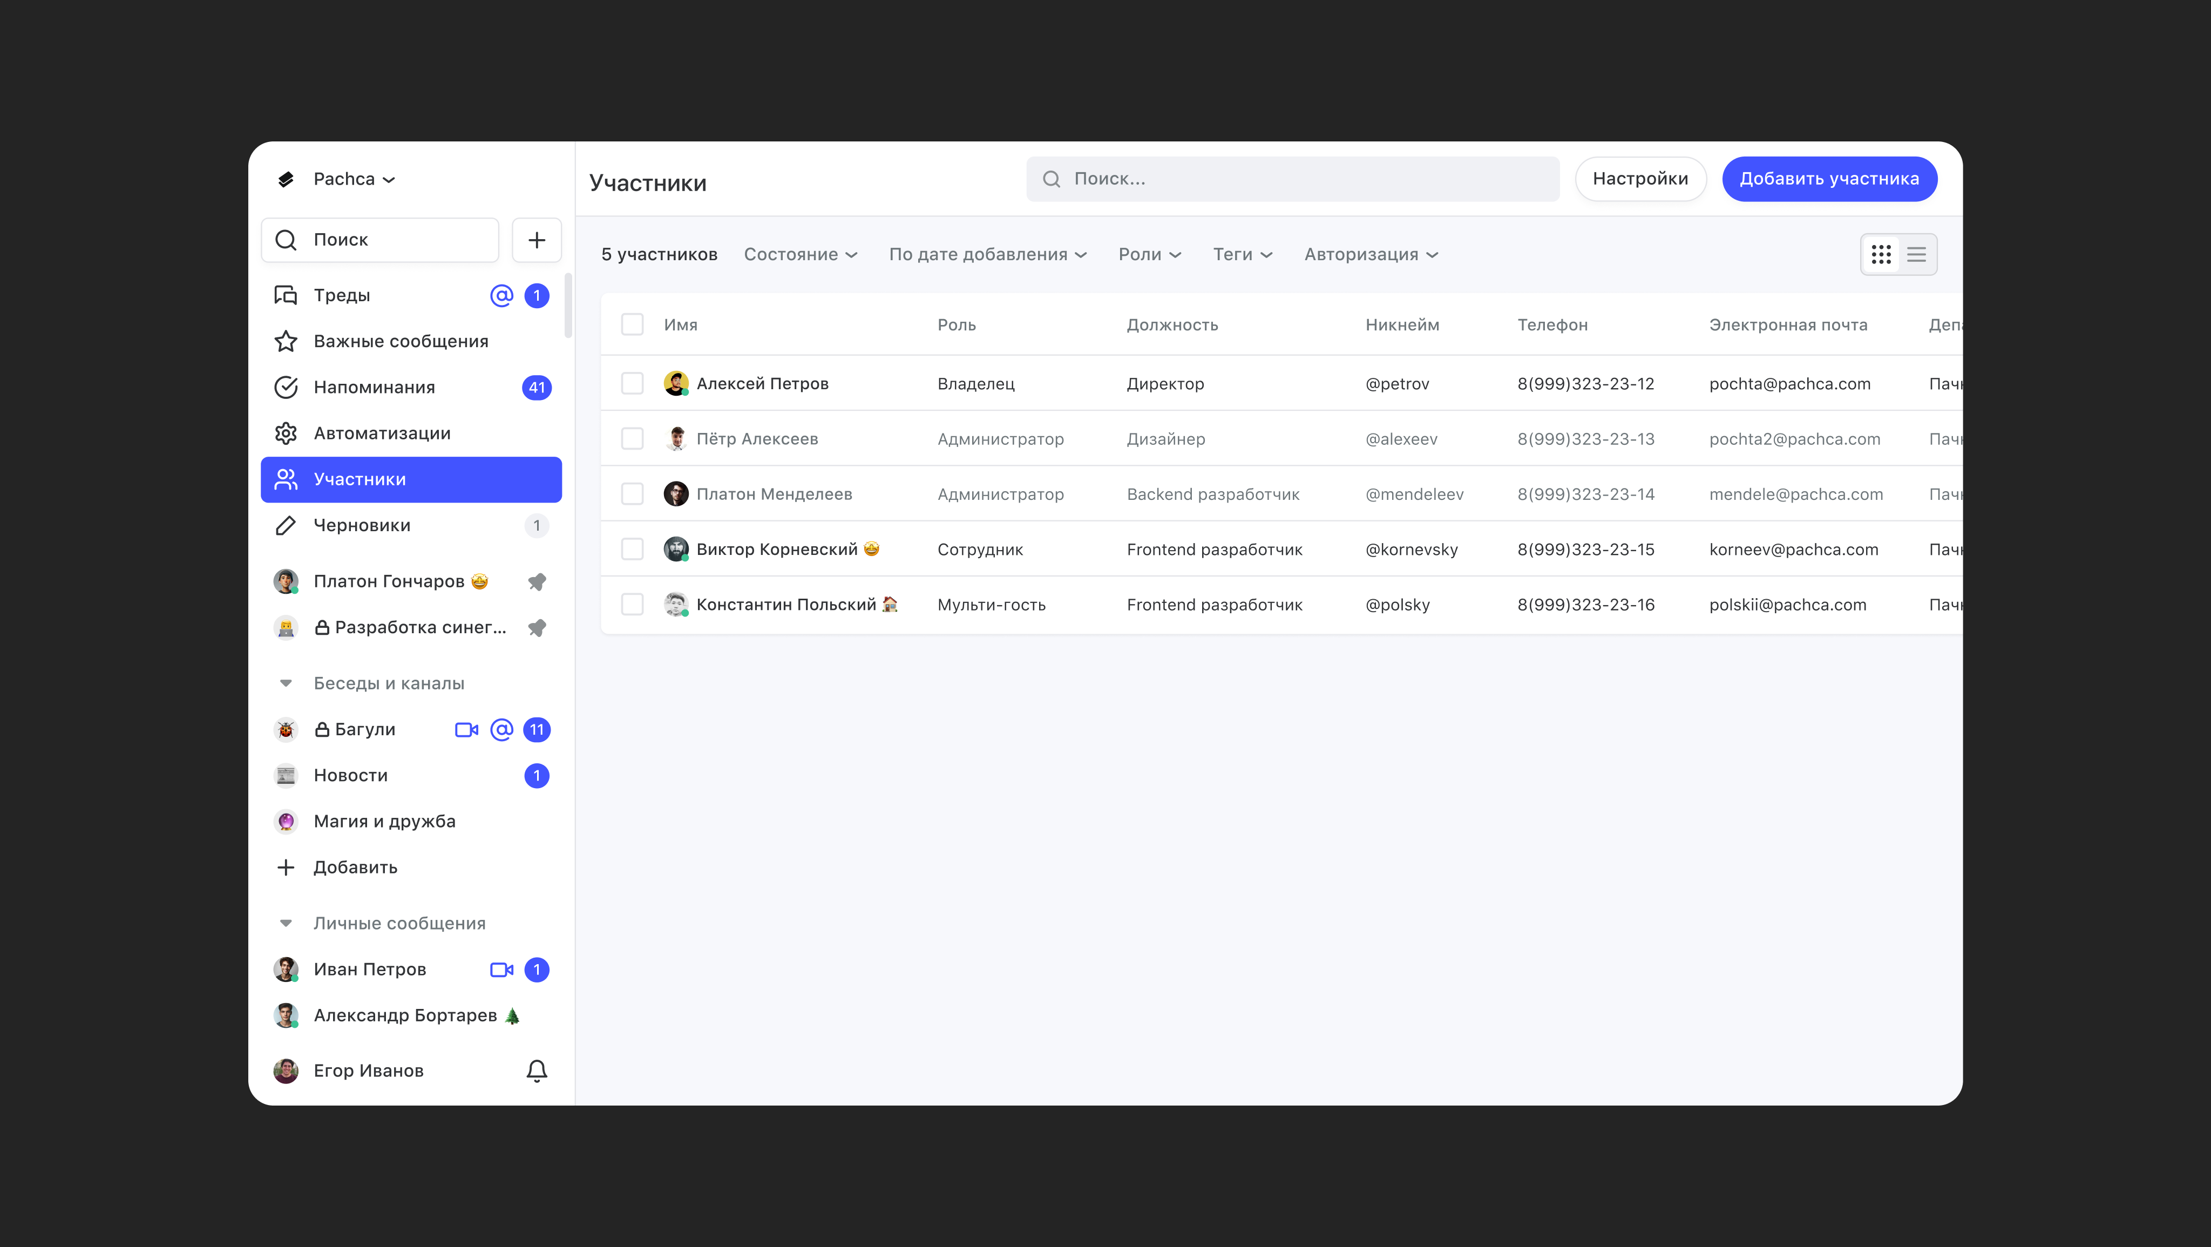Image resolution: width=2211 pixels, height=1247 pixels.
Task: Expand the Роли filter dropdown
Action: coord(1149,255)
